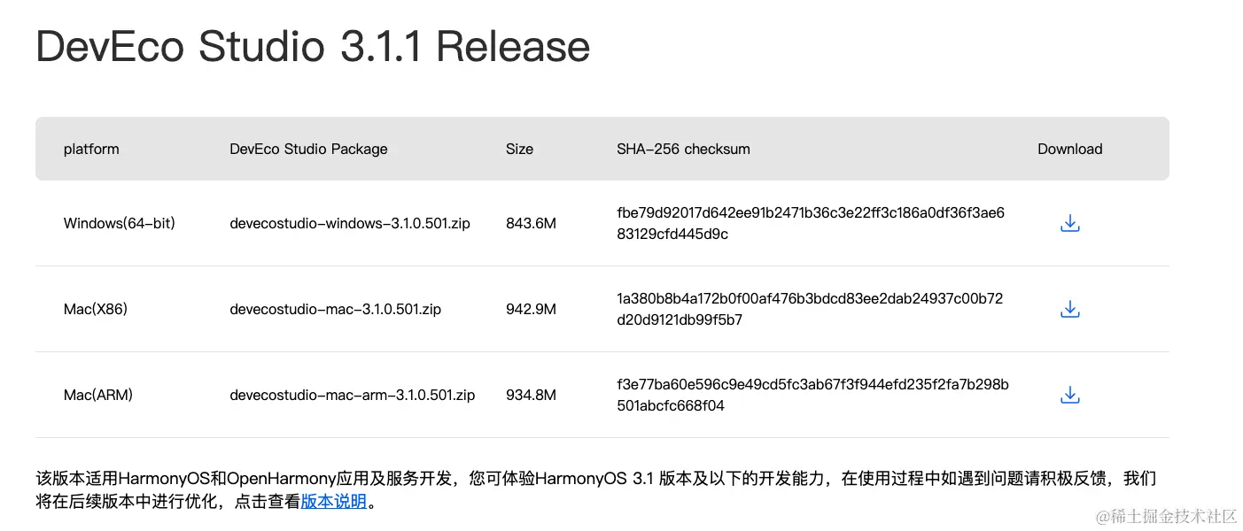Click the Size column header
This screenshot has width=1243, height=531.
pyautogui.click(x=519, y=149)
